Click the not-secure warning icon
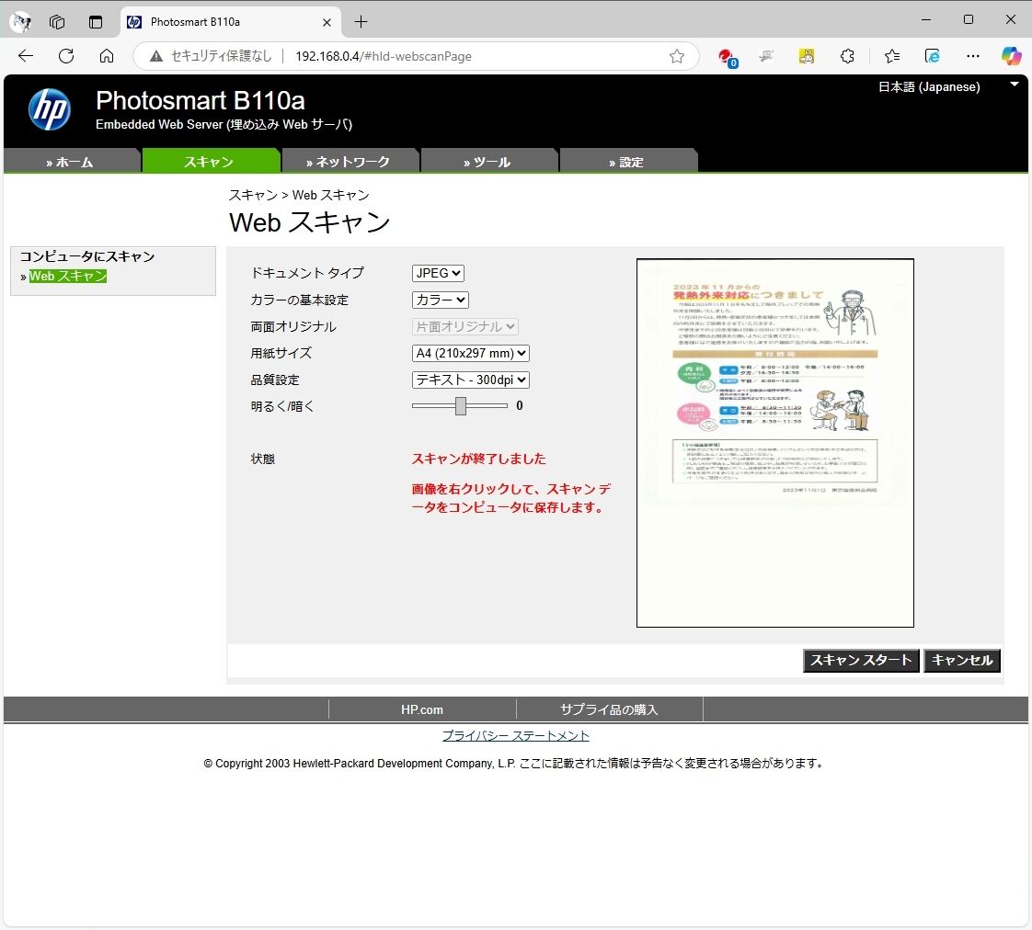 [156, 56]
